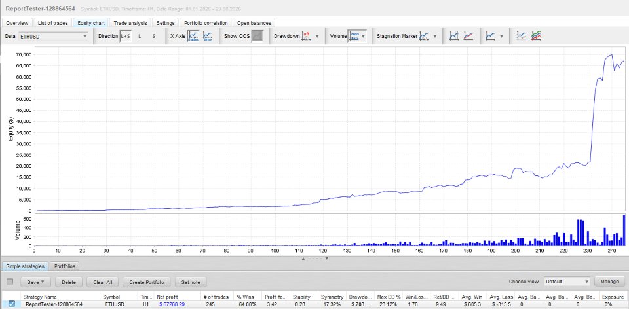Sort by Avg. Win column header
Image resolution: width=629 pixels, height=309 pixels.
click(473, 297)
